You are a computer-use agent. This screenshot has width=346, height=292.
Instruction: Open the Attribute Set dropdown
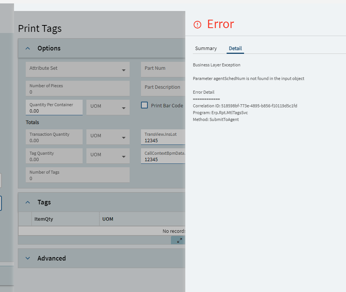tap(77, 69)
